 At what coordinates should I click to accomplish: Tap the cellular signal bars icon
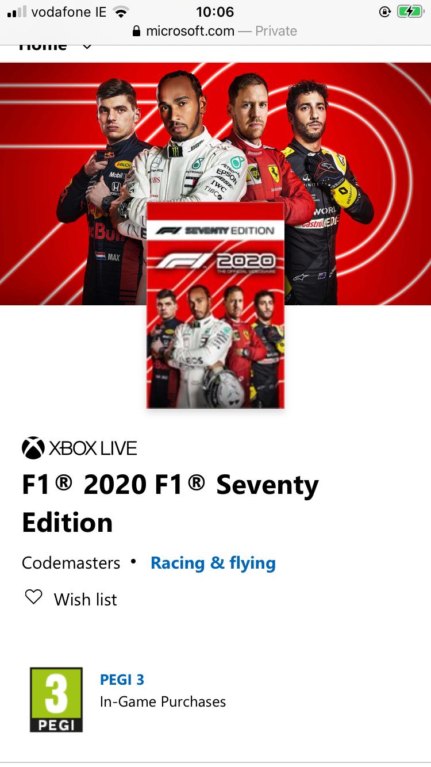click(x=17, y=11)
